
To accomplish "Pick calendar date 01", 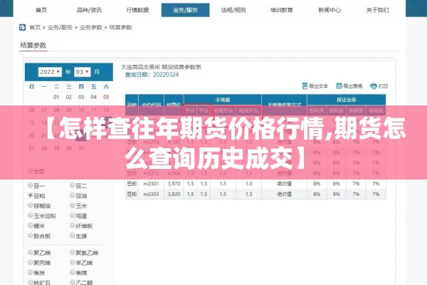I will (56, 97).
